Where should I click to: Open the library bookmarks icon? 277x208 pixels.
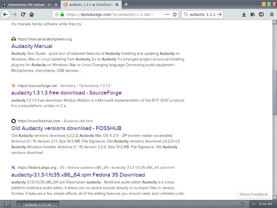[x=253, y=14]
